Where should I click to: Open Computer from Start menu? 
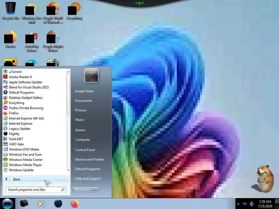[x=83, y=140]
